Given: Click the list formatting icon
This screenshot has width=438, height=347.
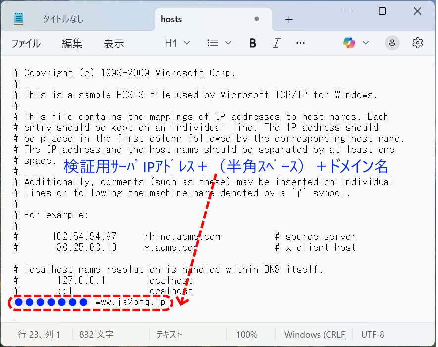Looking at the screenshot, I should click(212, 43).
